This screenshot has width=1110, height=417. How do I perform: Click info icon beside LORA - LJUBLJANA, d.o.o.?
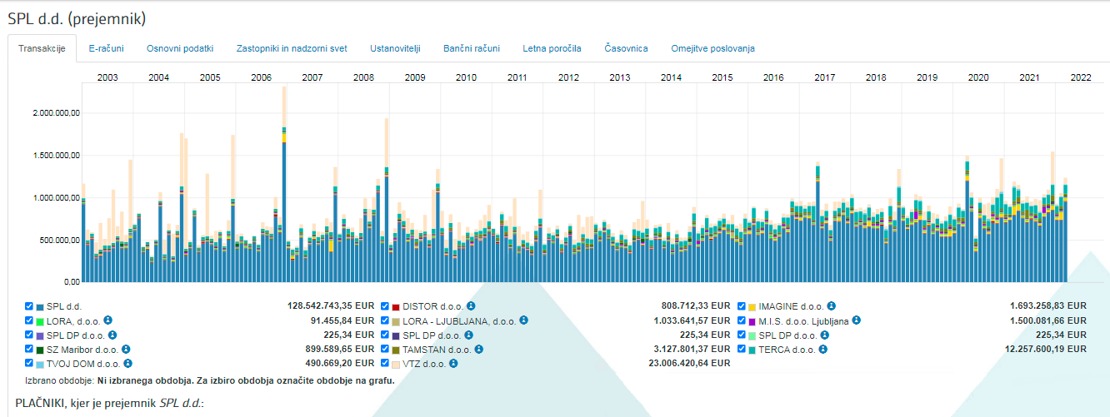(x=525, y=320)
